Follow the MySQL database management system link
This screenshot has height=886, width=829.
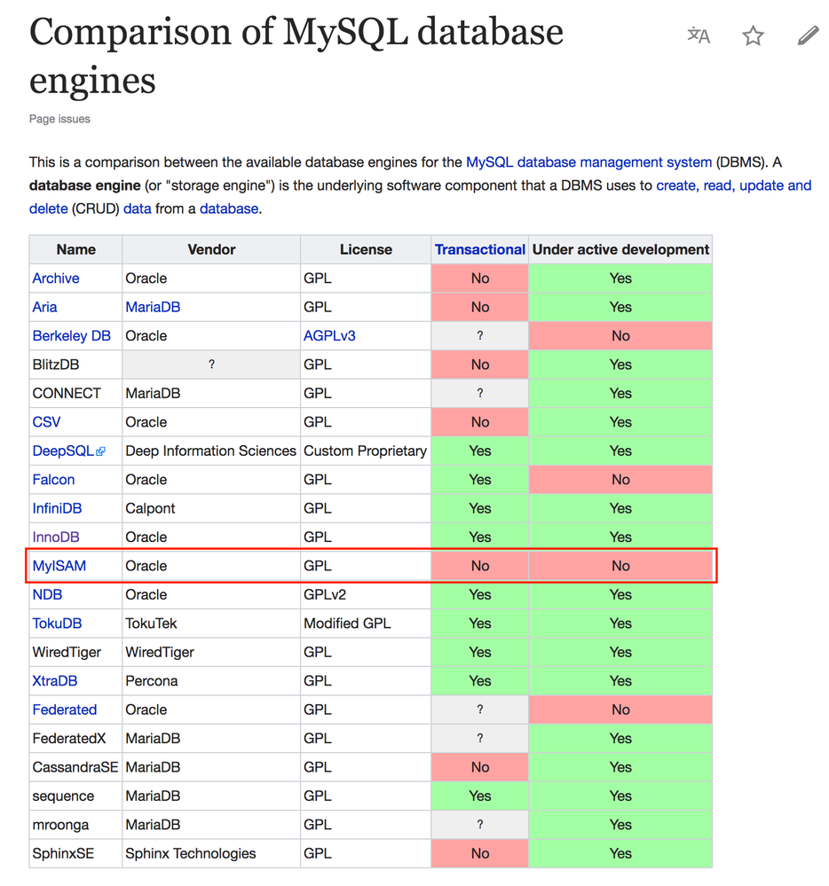click(x=588, y=162)
